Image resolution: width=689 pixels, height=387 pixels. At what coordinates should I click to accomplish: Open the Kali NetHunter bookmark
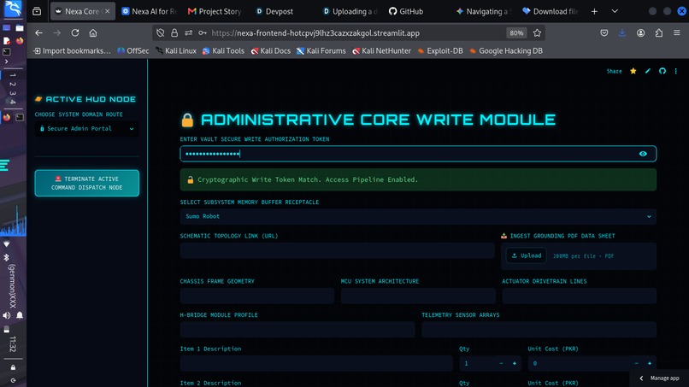tap(381, 51)
